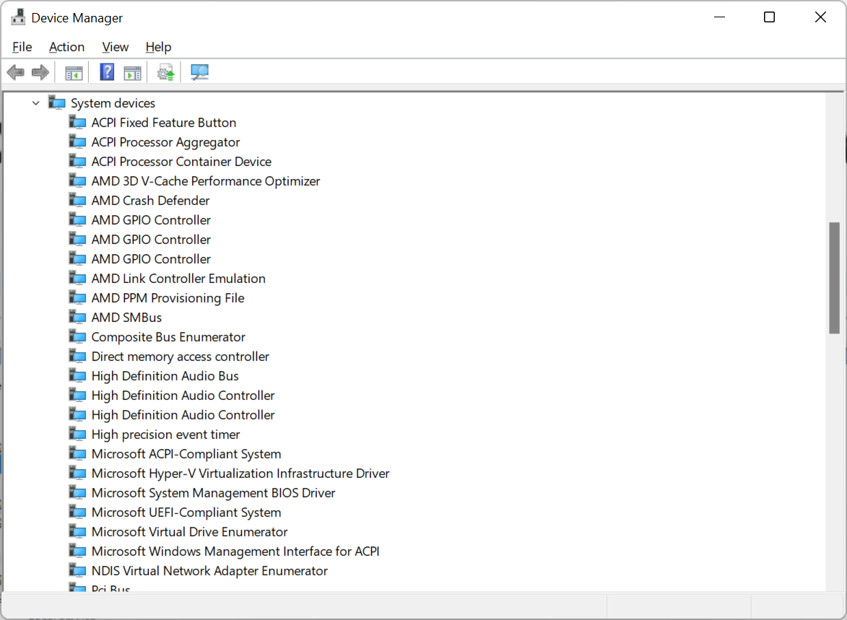Image resolution: width=847 pixels, height=620 pixels.
Task: Toggle Show/Hide Action Pane icon
Action: (132, 72)
